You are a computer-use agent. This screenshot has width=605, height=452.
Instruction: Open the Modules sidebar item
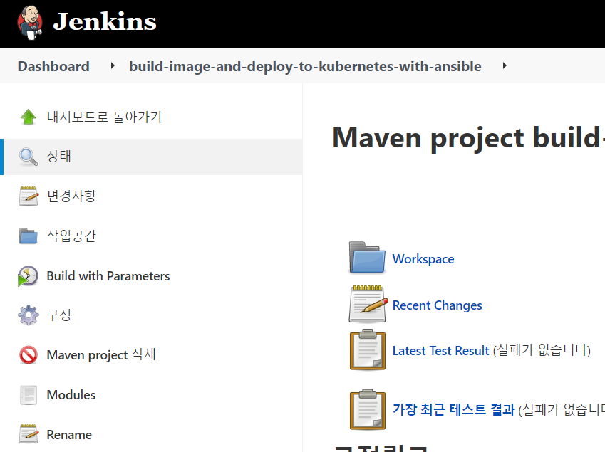point(71,394)
